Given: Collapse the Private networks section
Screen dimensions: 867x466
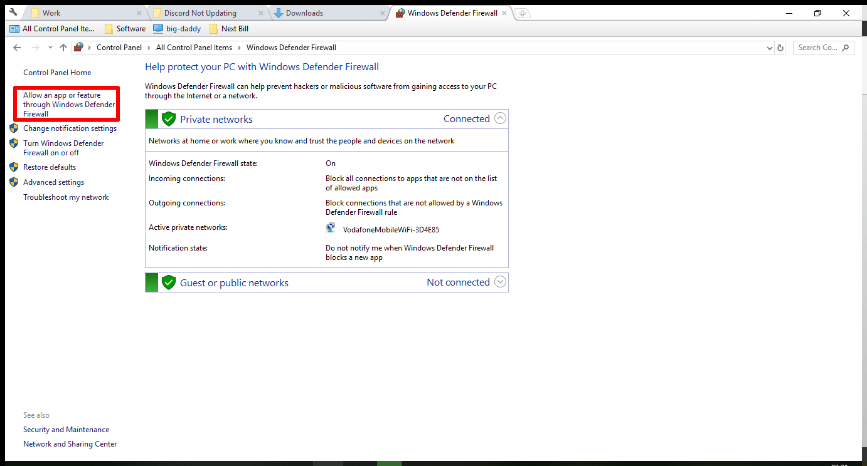Looking at the screenshot, I should point(500,118).
